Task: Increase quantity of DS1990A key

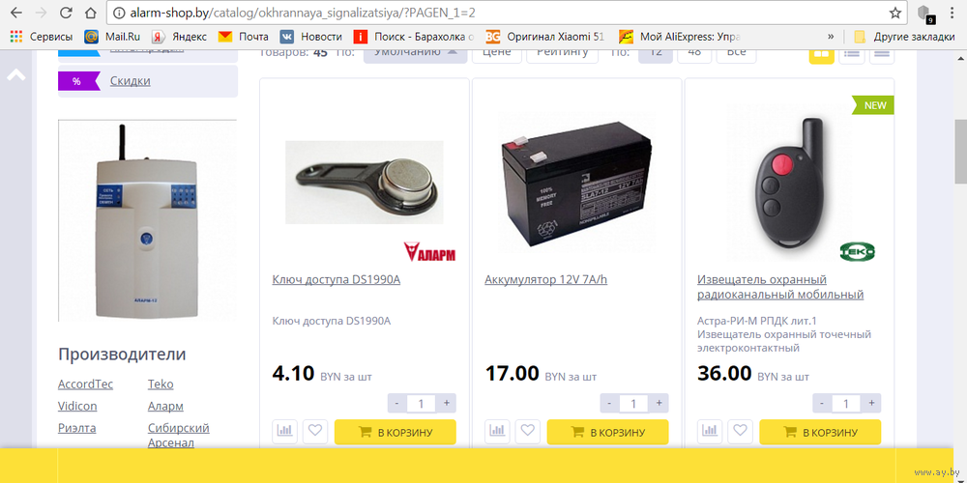Action: pos(446,404)
